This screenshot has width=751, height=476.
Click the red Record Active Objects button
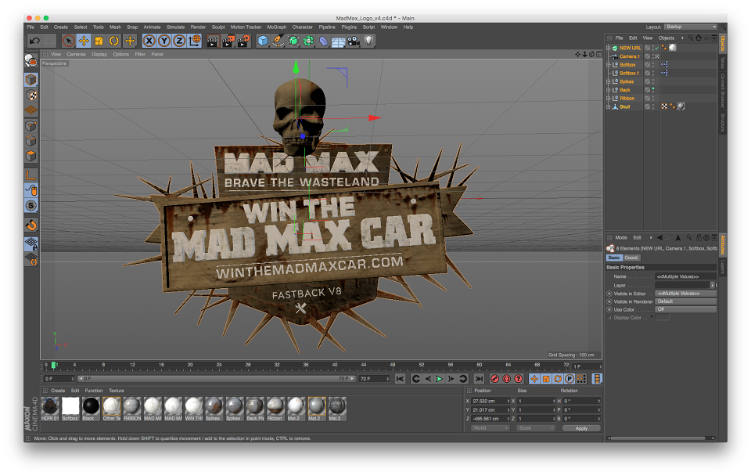494,379
